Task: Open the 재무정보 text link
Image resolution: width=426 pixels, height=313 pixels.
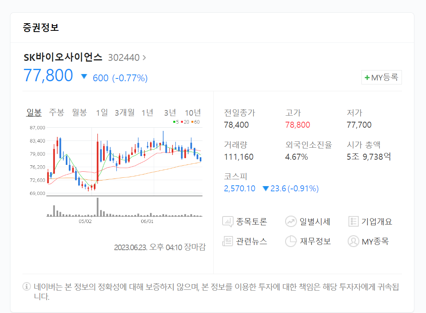Action: tap(315, 241)
